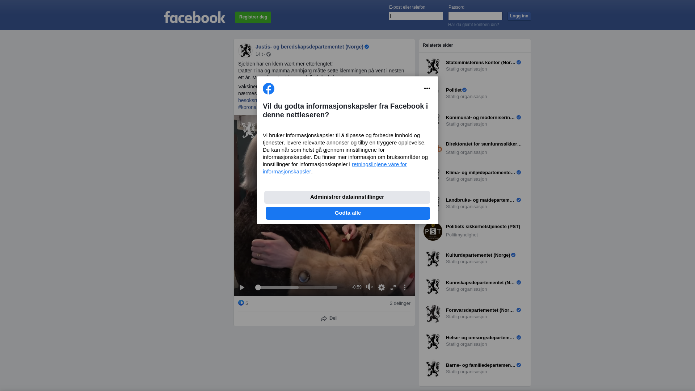
Task: Play the video in the post
Action: tap(242, 287)
